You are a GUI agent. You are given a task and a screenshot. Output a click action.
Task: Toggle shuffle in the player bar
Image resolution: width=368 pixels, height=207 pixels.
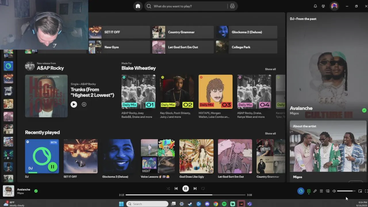[168, 189]
